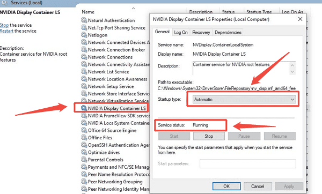Click the gear icon beside Office 64 Source Engine
This screenshot has height=194, width=322.
click(x=84, y=130)
